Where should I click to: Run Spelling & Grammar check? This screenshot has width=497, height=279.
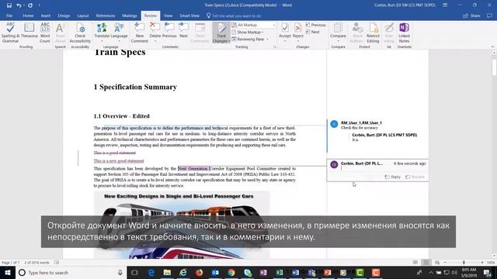10,33
